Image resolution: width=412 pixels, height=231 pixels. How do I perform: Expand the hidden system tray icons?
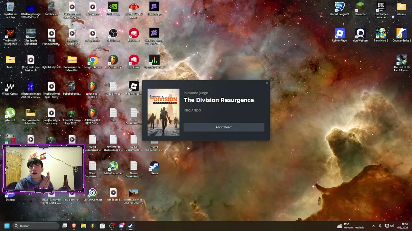point(373,226)
